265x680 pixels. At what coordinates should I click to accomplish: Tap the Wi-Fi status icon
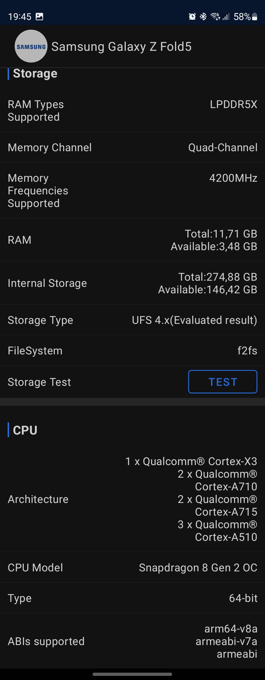point(215,16)
